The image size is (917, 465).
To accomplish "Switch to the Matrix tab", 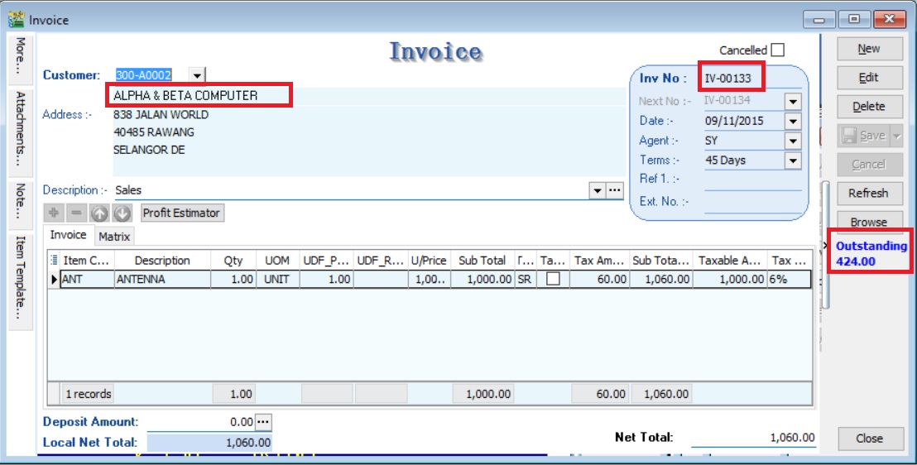I will 114,237.
